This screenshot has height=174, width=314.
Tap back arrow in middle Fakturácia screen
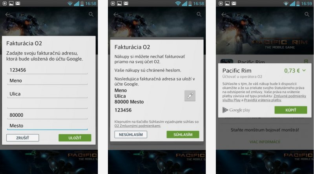tap(116, 14)
